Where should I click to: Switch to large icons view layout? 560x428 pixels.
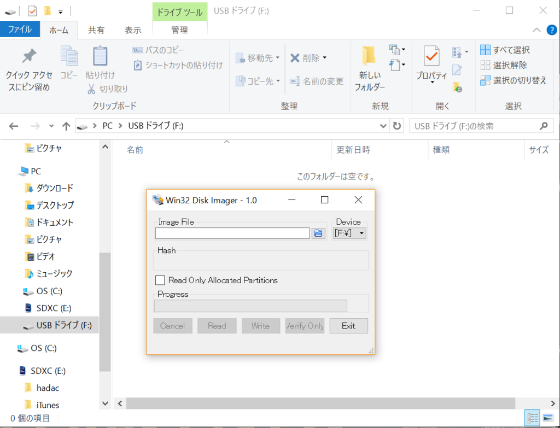tap(548, 418)
